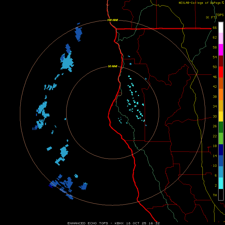225x225 pixels.
Task: Click the 18 legend value
Action: click(215, 146)
